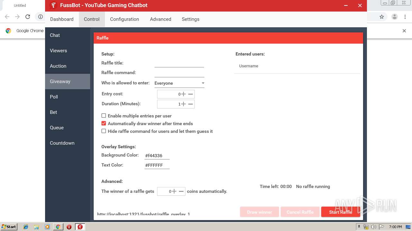Decrease Duration (Minutes) with minus icon
The height and width of the screenshot is (231, 412).
tap(191, 104)
